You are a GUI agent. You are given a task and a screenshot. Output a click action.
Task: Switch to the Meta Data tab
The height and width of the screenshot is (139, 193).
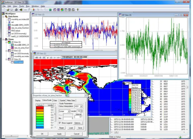[x=71, y=100]
